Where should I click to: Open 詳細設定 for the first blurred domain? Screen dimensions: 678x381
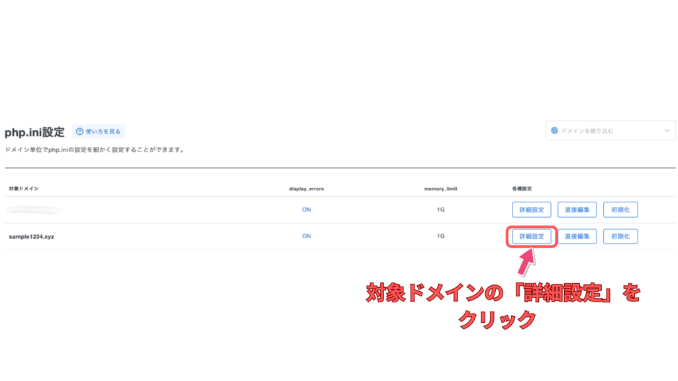(532, 210)
